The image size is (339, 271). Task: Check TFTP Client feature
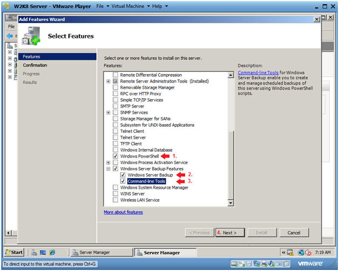pos(116,144)
